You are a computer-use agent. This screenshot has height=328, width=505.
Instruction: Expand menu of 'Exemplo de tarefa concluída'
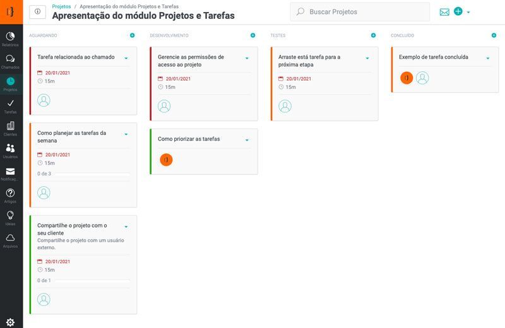tap(488, 58)
